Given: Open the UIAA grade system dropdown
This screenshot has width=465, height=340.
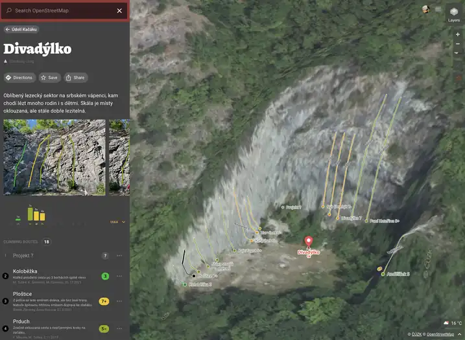Looking at the screenshot, I should coord(118,222).
